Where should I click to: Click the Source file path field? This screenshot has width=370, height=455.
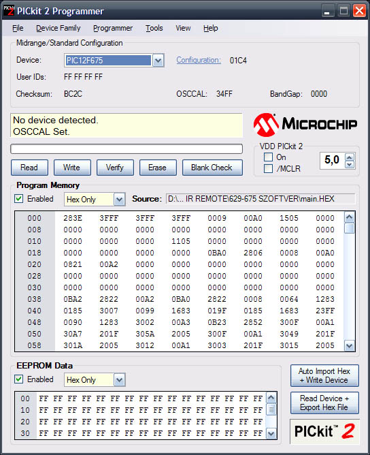260,199
